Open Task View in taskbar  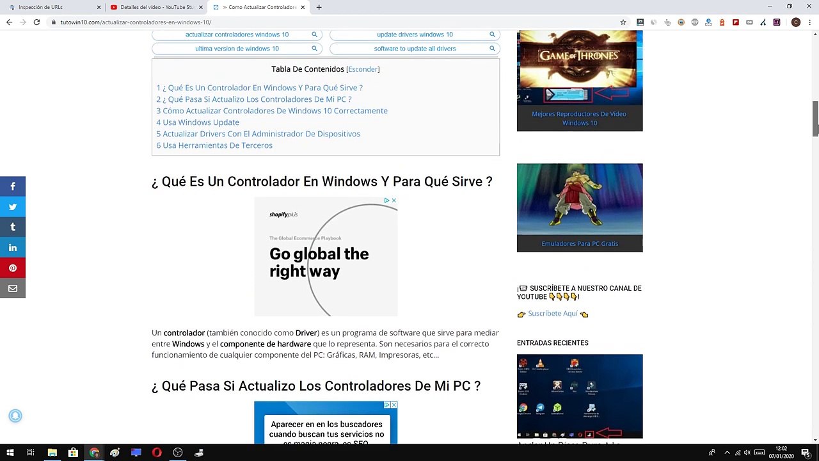[x=30, y=453]
